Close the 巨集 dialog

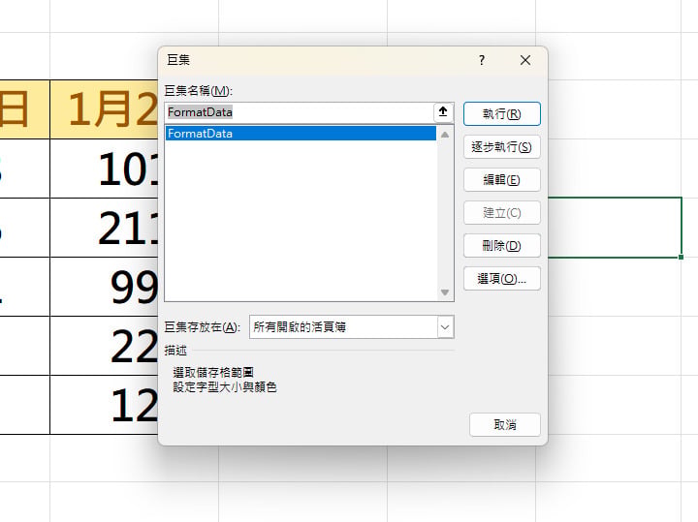click(x=525, y=60)
